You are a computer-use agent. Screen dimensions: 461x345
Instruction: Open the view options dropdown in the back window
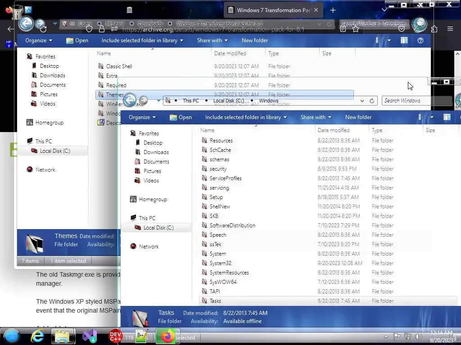click(389, 40)
